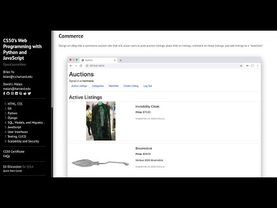
Task: Click the Active Listings section heading
Action: click(x=85, y=97)
